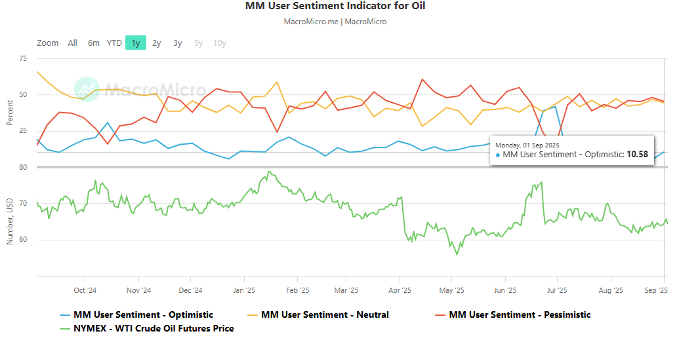
Task: Click the Apr '25 axis tick label
Action: click(400, 290)
